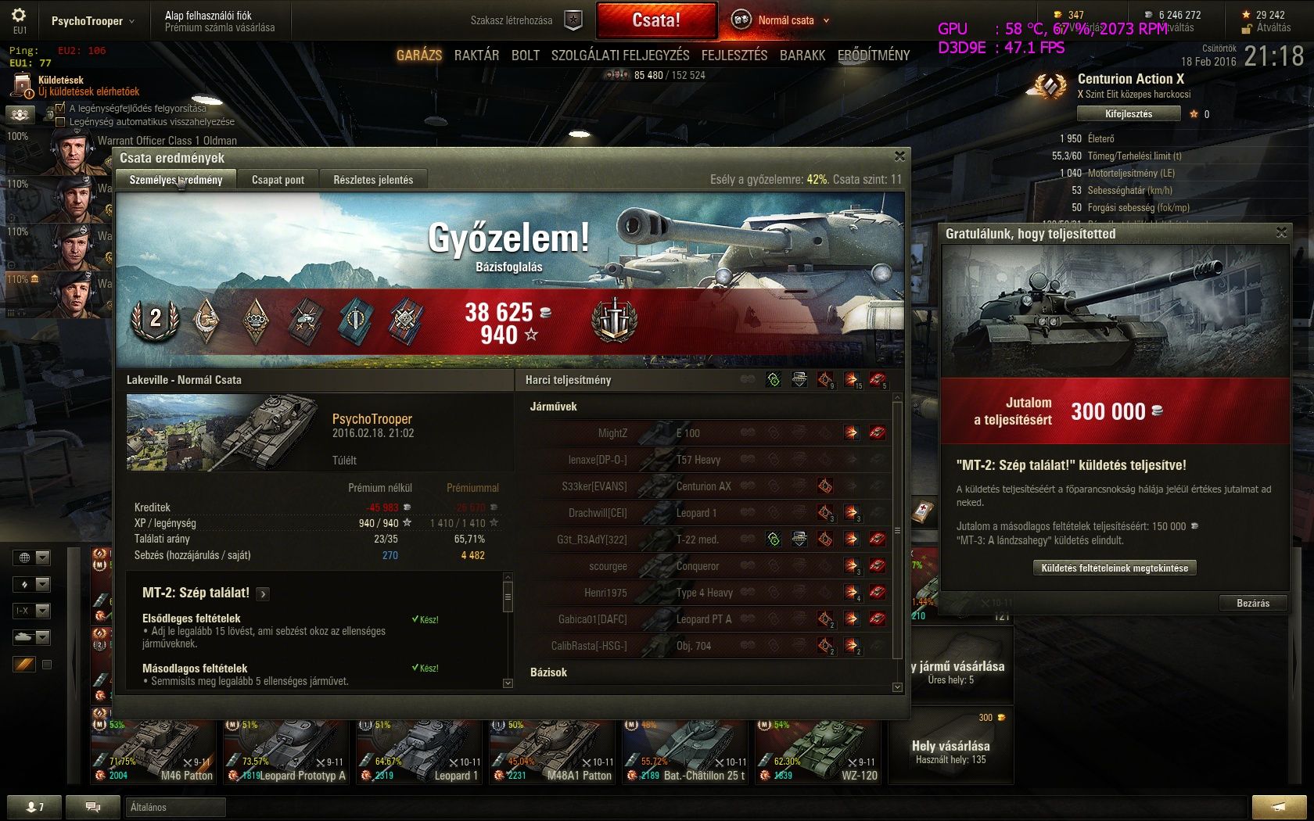Click the platoon creation star icon
Viewport: 1314px width, 821px height.
click(573, 20)
